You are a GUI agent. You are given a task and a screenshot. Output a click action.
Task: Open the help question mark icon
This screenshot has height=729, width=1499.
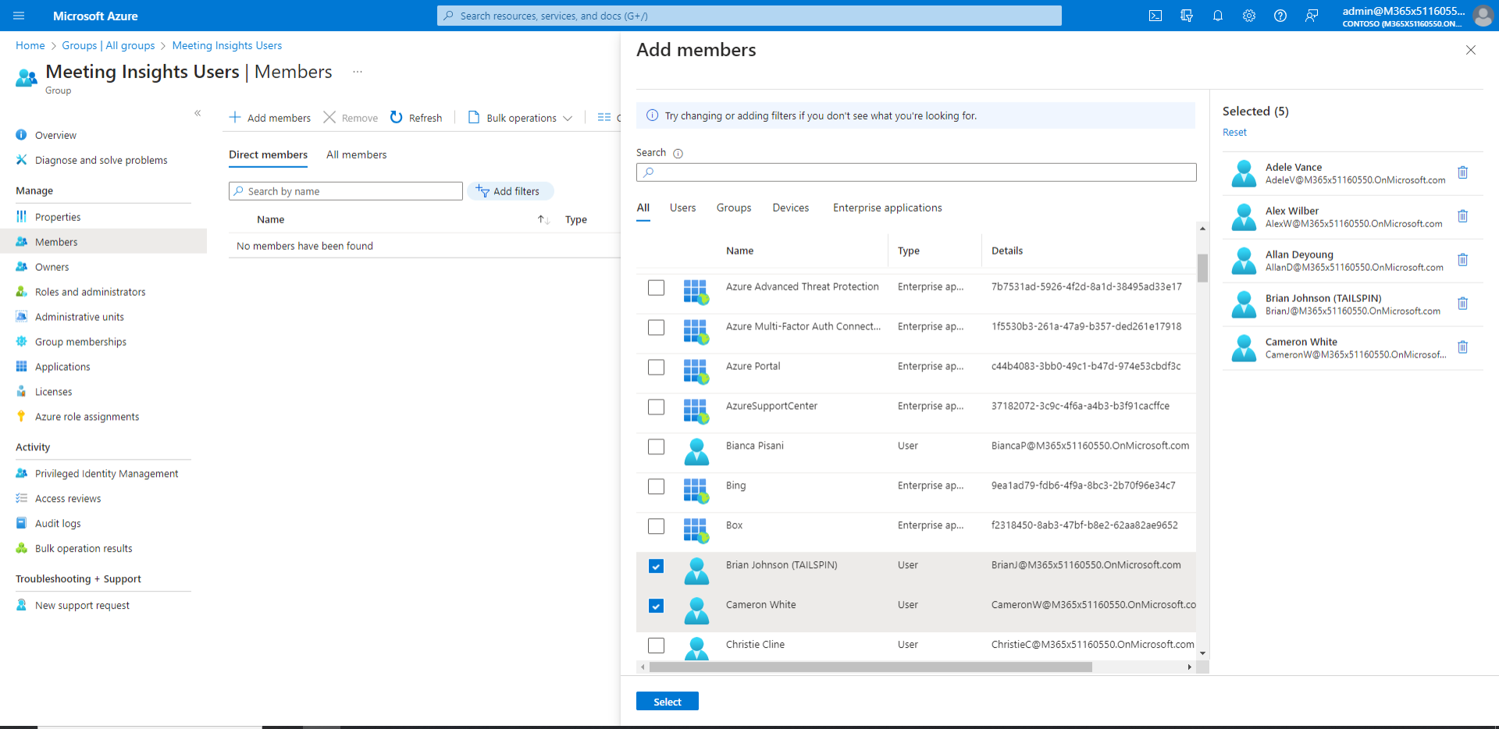pos(1280,16)
